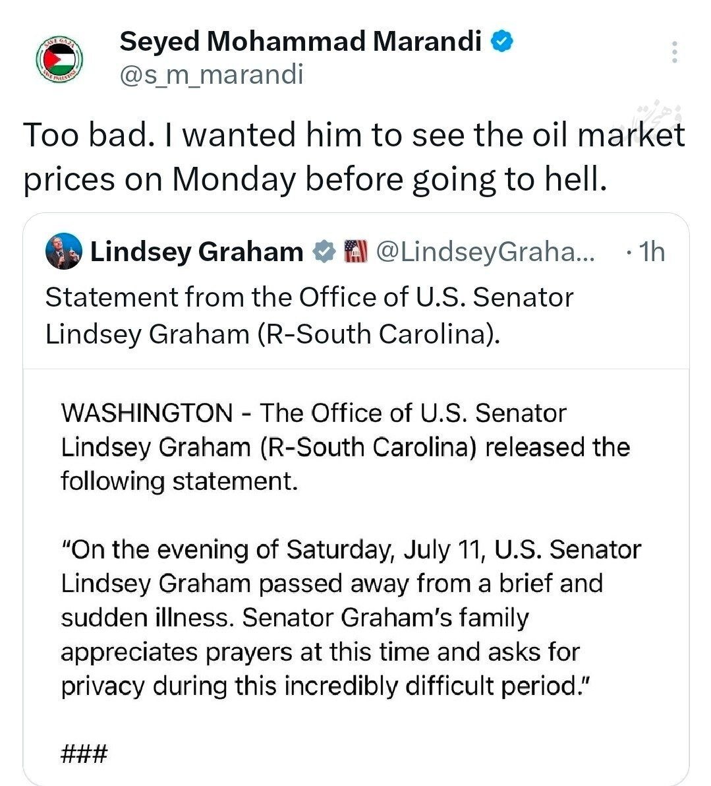This screenshot has height=786, width=711.
Task: Click the US flag affiliation icon
Action: (x=355, y=252)
